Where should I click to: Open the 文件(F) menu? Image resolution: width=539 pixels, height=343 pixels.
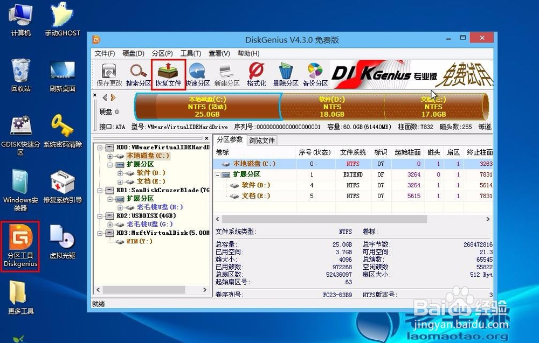105,53
